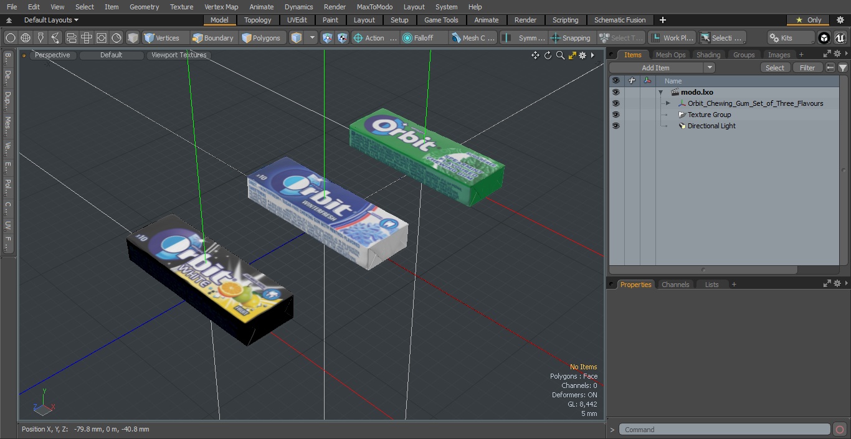Screen dimensions: 851x439
Task: Toggle visibility of Directional Light
Action: coord(616,126)
